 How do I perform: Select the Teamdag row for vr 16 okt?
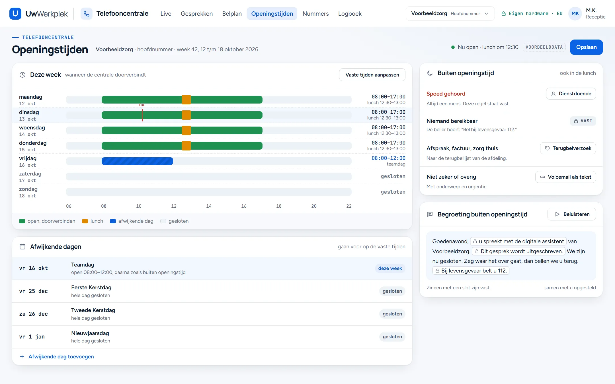pos(212,268)
